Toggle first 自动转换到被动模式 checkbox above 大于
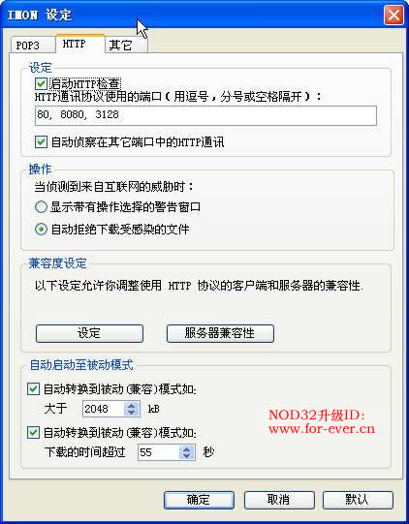This screenshot has height=524, width=409. tap(33, 389)
